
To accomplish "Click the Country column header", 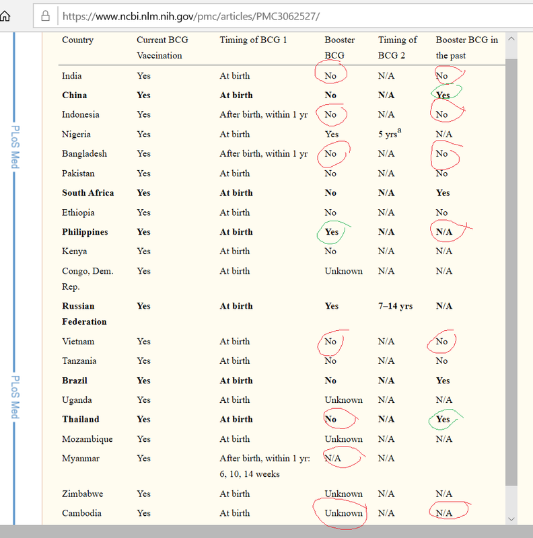I will pyautogui.click(x=77, y=40).
